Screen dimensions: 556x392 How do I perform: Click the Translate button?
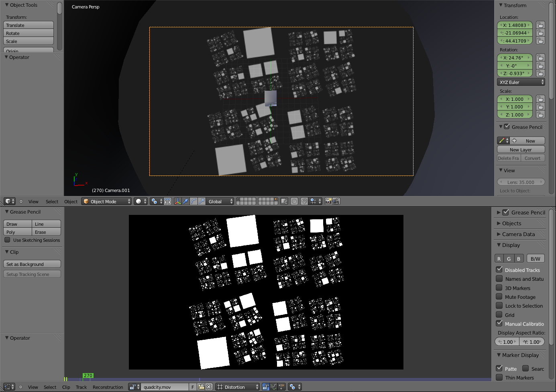click(x=29, y=25)
